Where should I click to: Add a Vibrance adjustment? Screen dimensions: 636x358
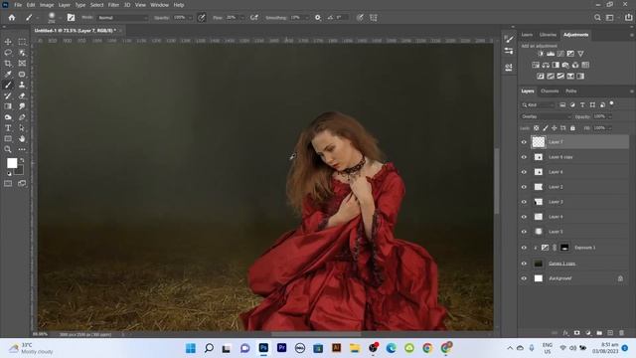[x=580, y=54]
